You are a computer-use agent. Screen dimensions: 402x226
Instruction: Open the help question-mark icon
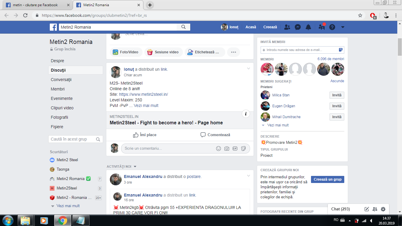point(332,27)
